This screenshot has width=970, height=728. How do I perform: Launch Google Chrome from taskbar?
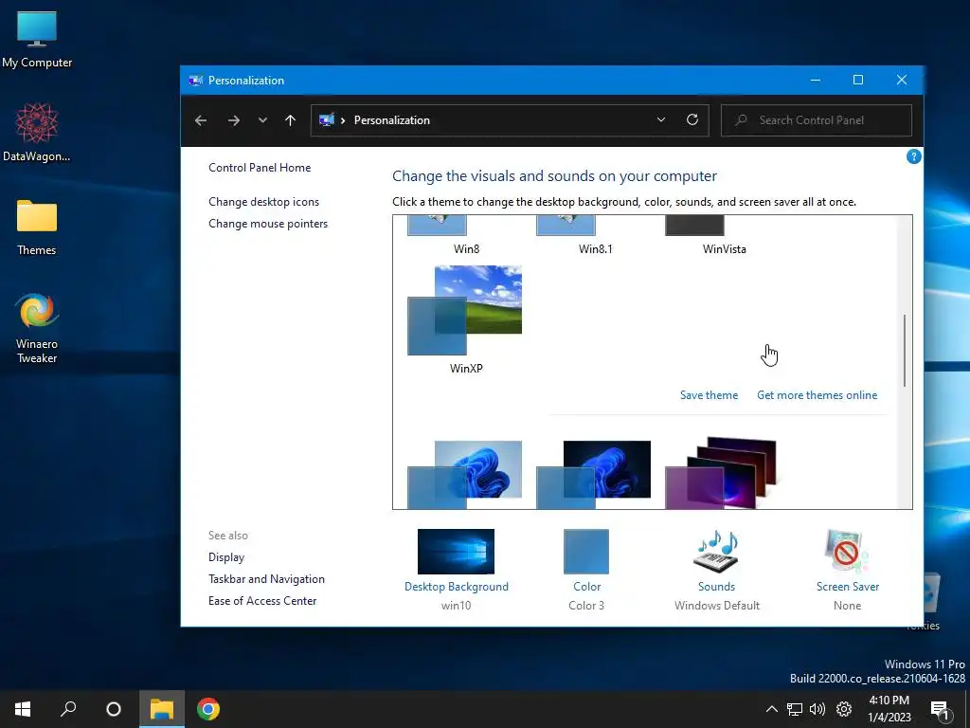pyautogui.click(x=207, y=709)
